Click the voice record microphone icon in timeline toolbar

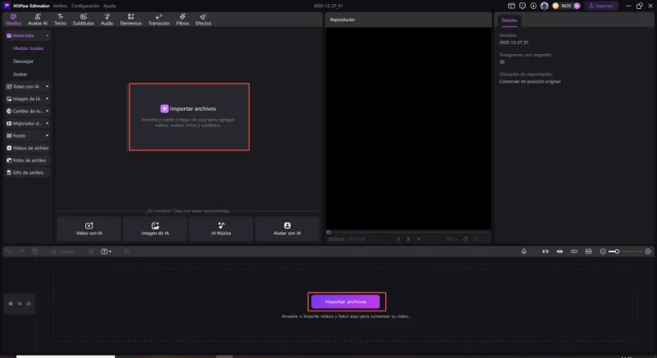click(524, 252)
